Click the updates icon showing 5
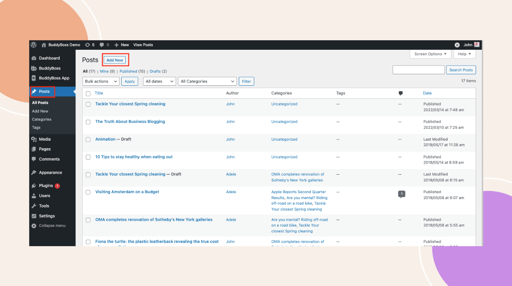512x286 pixels. [x=87, y=45]
